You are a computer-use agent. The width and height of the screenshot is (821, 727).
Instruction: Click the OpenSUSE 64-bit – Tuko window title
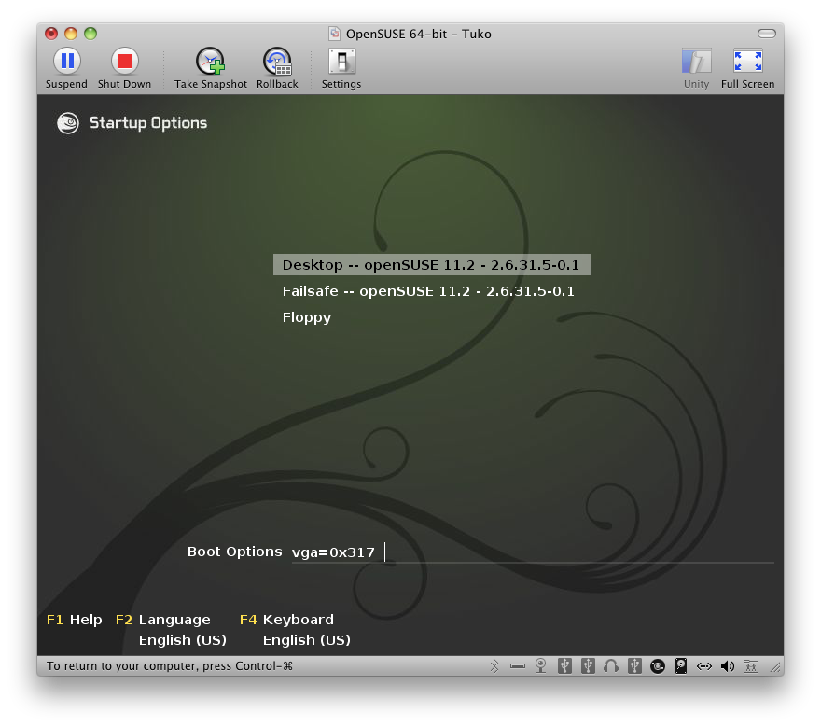pyautogui.click(x=418, y=34)
